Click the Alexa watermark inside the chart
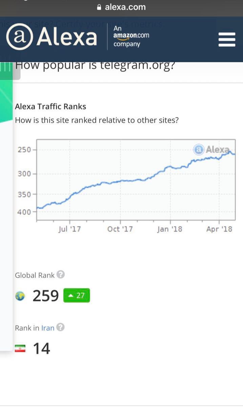This screenshot has height=420, width=243. point(211,149)
